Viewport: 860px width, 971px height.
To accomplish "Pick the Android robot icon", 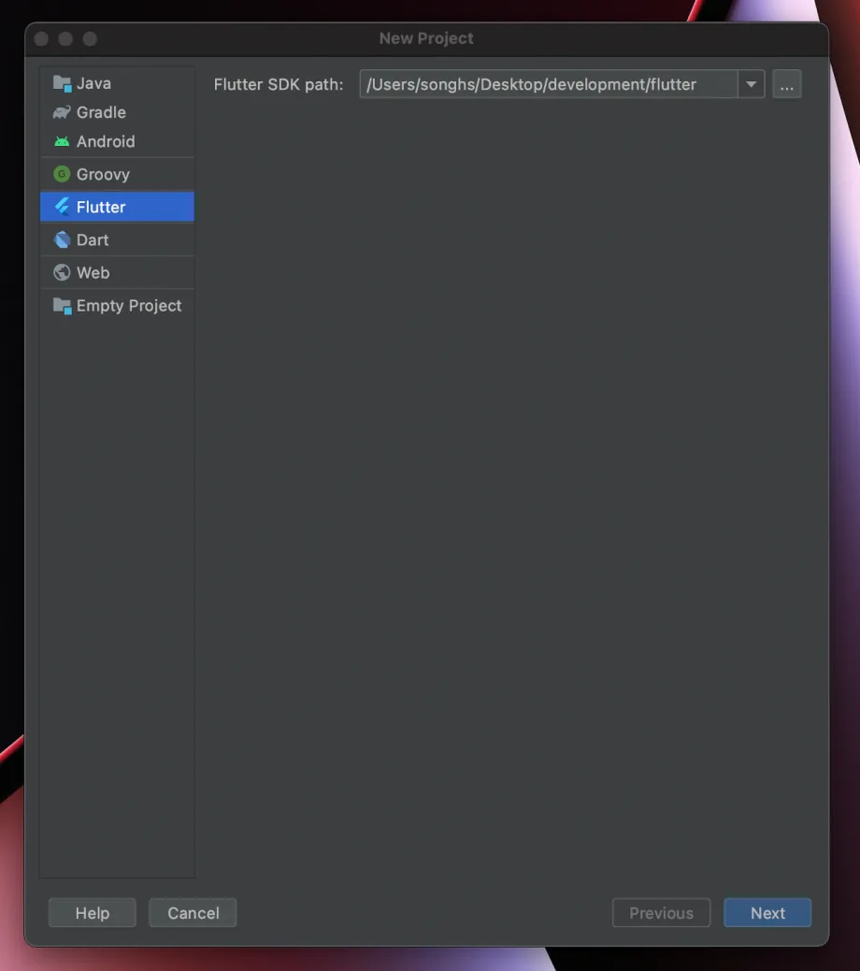I will 62,141.
